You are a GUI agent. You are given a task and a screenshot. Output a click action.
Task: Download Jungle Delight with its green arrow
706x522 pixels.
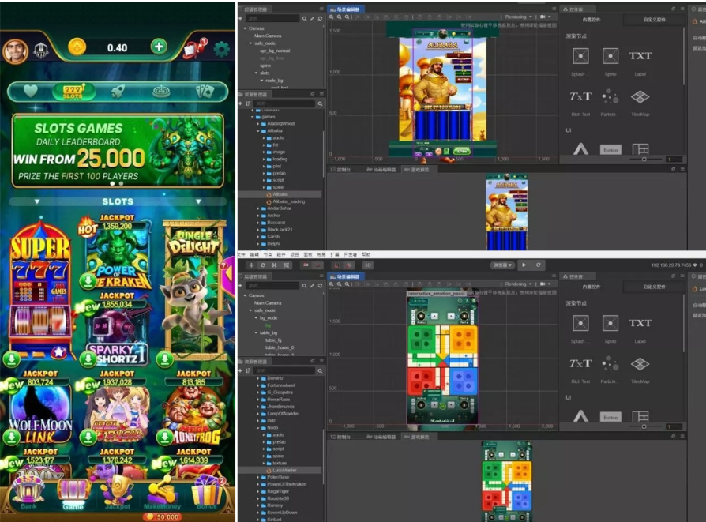pos(165,359)
